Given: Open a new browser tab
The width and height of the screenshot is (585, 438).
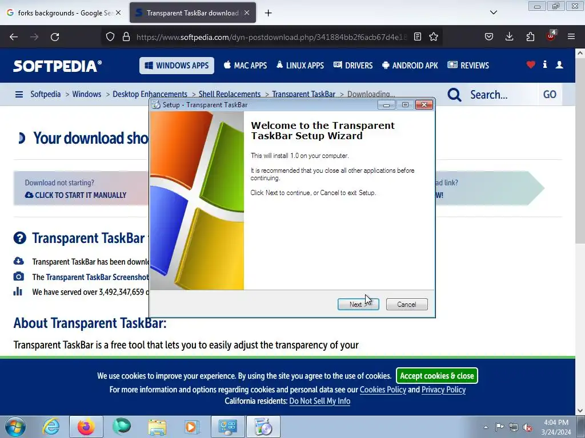Looking at the screenshot, I should (x=269, y=13).
